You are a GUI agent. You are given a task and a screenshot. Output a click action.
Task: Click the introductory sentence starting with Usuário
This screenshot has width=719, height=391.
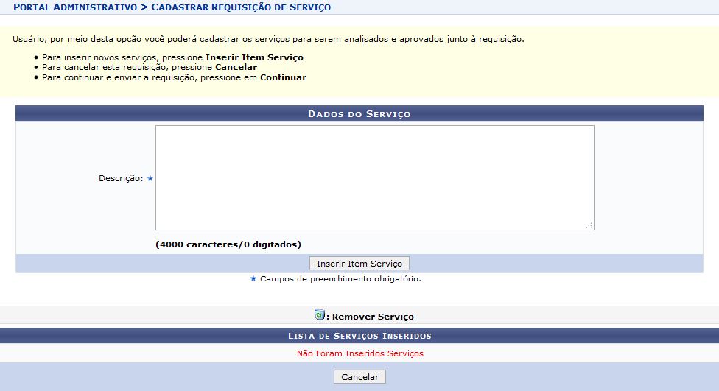(268, 39)
